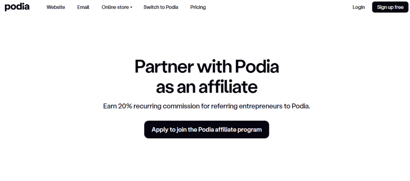Viewport: 410px width, 181px height.
Task: Open the Pricing page
Action: [198, 7]
